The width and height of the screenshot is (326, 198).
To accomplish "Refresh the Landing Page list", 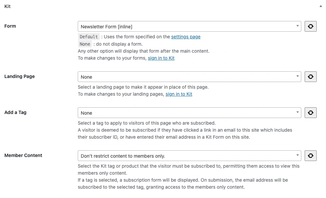I will click(310, 77).
